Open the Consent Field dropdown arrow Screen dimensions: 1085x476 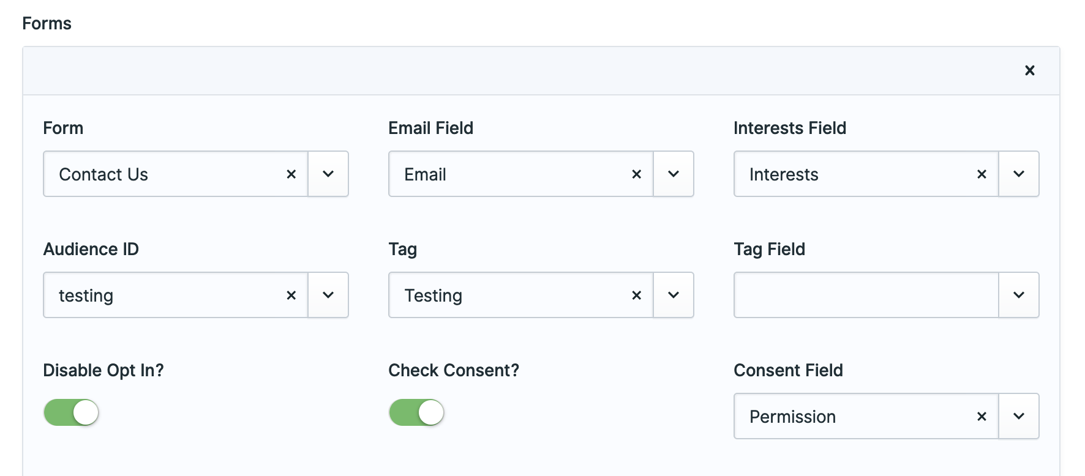(x=1019, y=417)
